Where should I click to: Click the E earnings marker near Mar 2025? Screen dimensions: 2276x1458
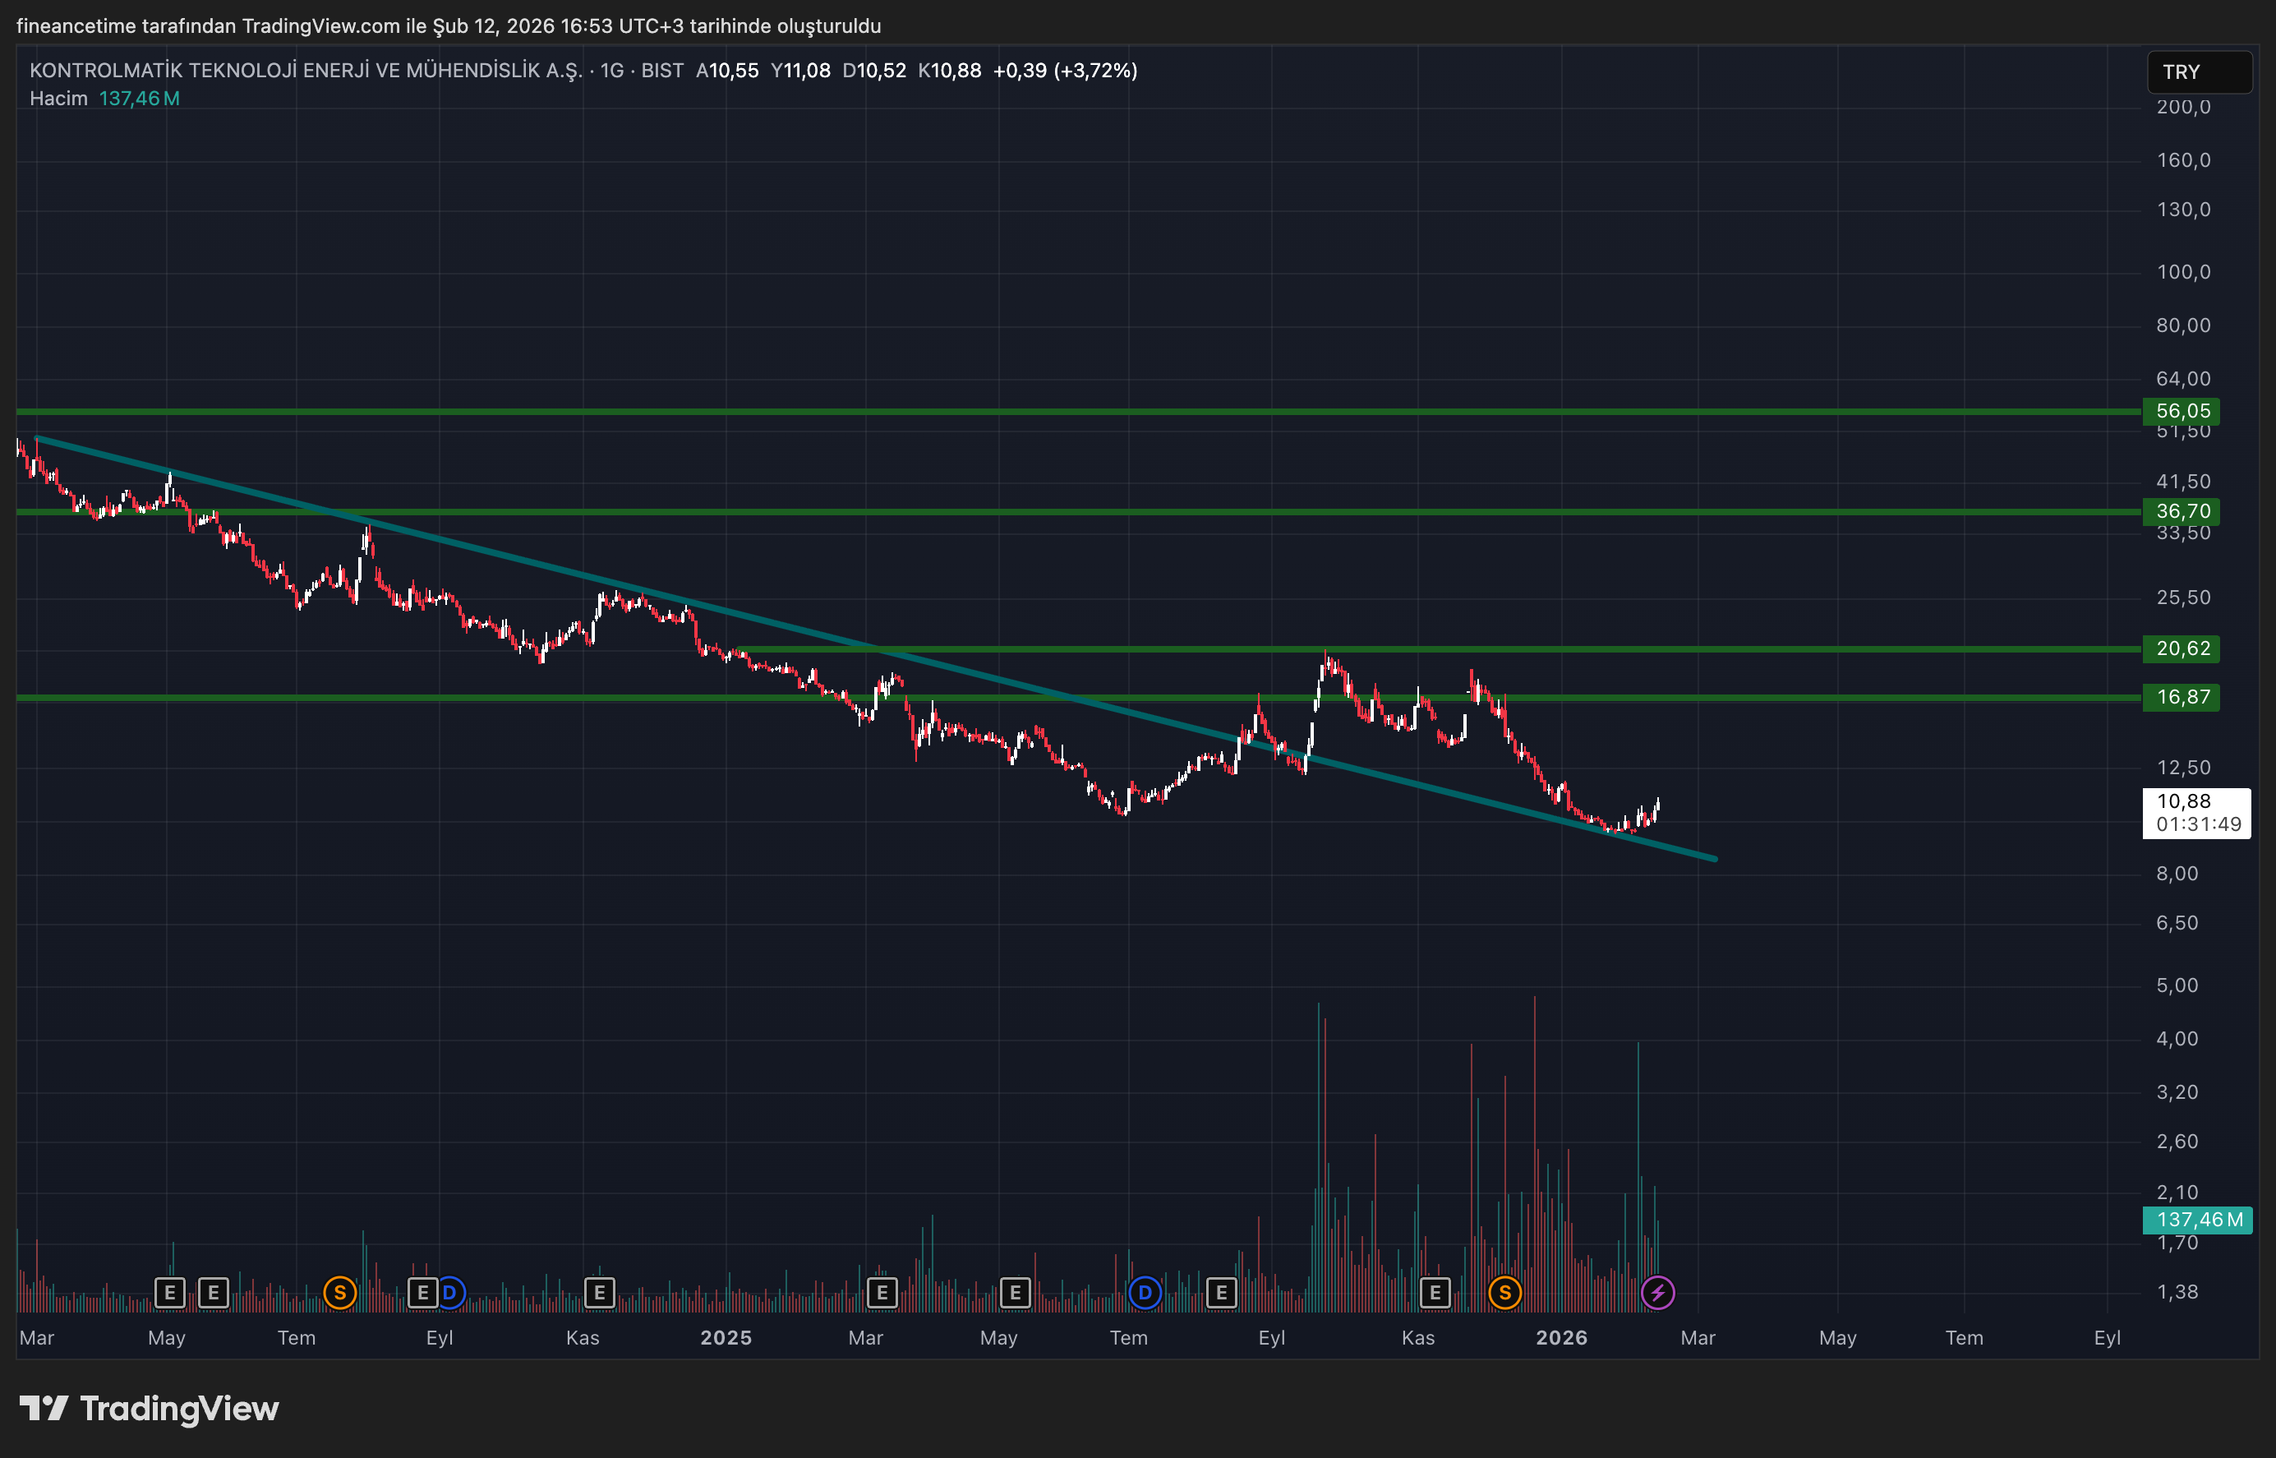[x=882, y=1292]
